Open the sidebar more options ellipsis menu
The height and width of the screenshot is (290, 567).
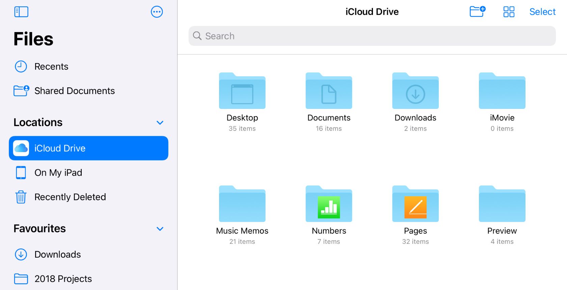157,12
